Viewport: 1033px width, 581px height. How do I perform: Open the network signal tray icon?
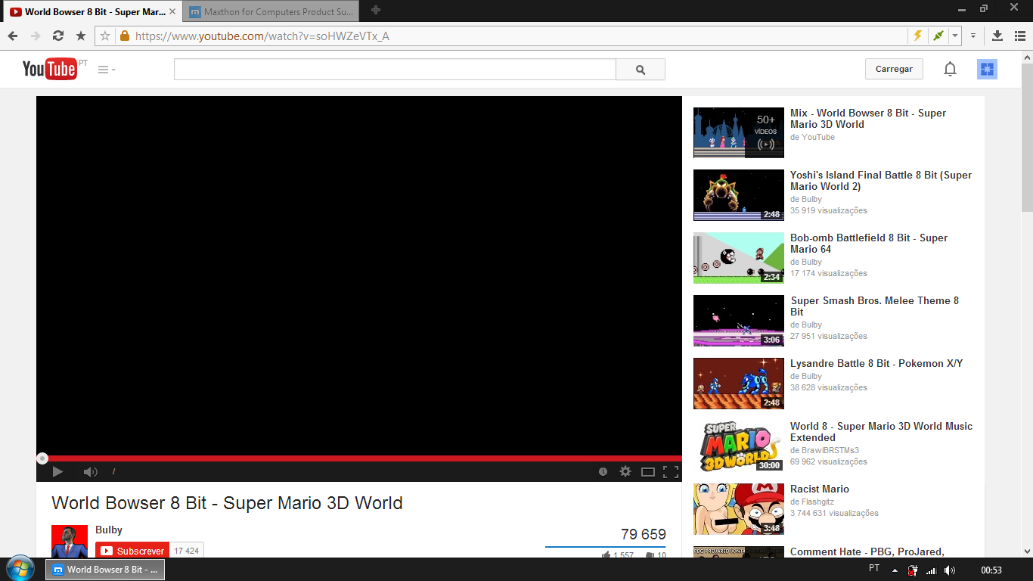(932, 570)
